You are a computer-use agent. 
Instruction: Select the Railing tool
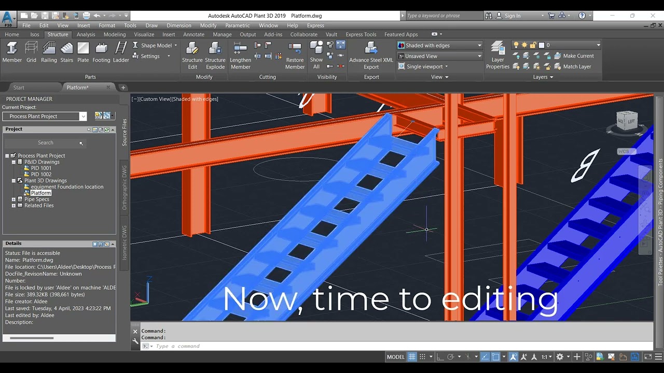tap(49, 53)
